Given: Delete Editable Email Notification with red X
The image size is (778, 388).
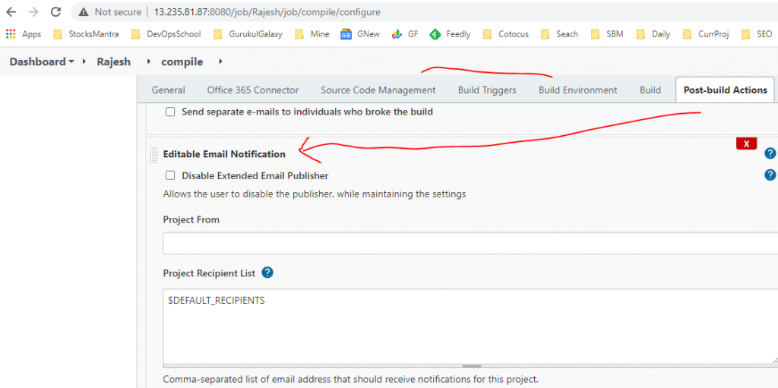Looking at the screenshot, I should pyautogui.click(x=746, y=144).
